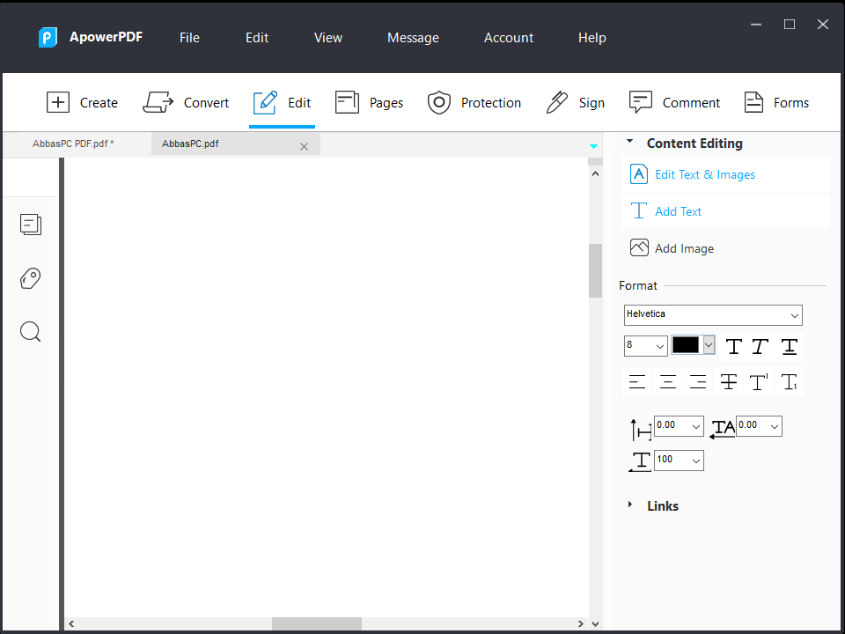Align text left
845x634 pixels.
[x=637, y=382]
